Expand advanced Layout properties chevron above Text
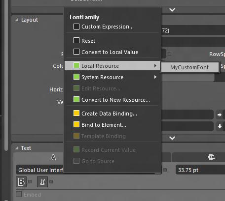Image resolution: width=225 pixels, height=201 pixels. (x=172, y=138)
